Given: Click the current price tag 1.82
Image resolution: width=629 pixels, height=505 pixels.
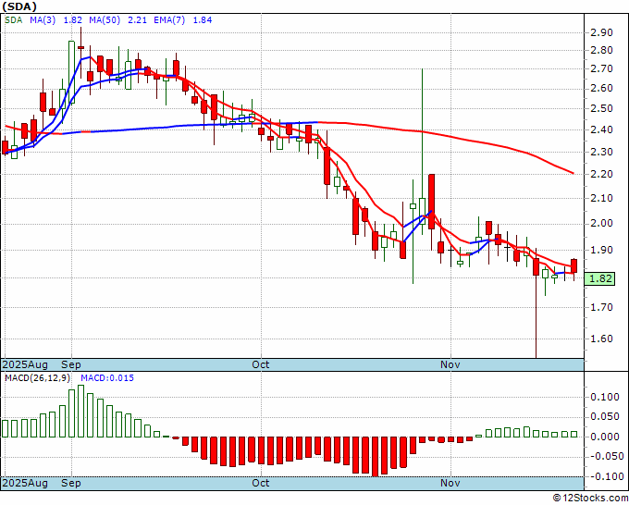Looking at the screenshot, I should (600, 278).
